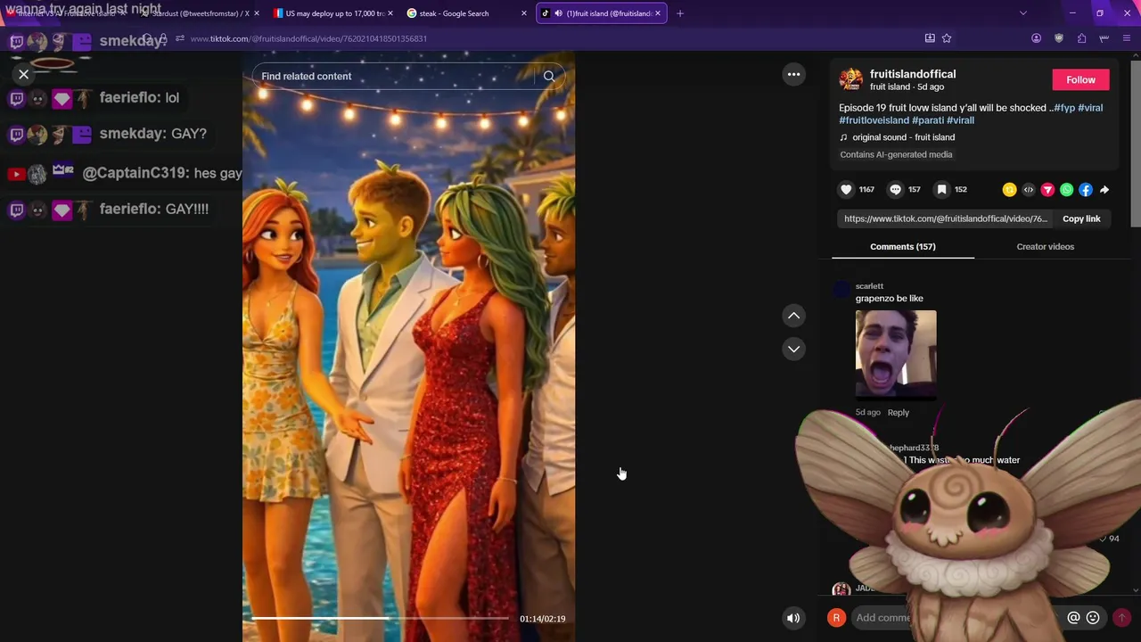The width and height of the screenshot is (1141, 642).
Task: Reply to scarlett's comment
Action: [898, 413]
